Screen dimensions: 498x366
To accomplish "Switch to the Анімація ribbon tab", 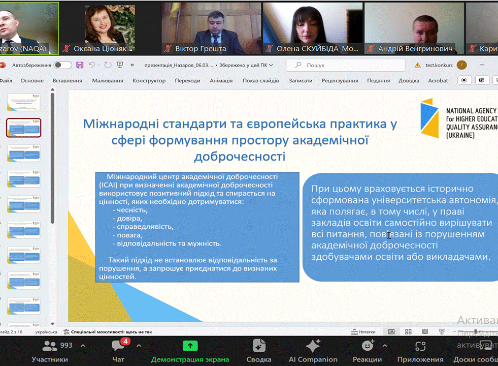I will pyautogui.click(x=221, y=80).
